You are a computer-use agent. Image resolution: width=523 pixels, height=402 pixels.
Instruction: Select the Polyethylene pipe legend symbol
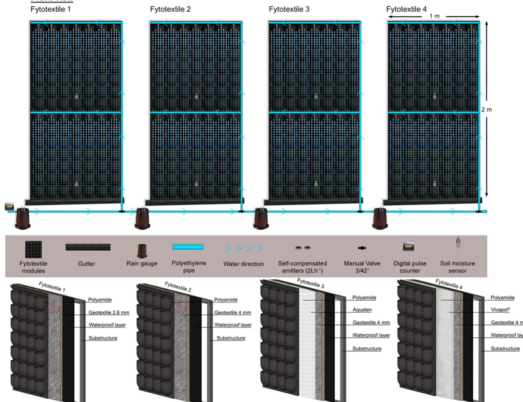tap(188, 247)
